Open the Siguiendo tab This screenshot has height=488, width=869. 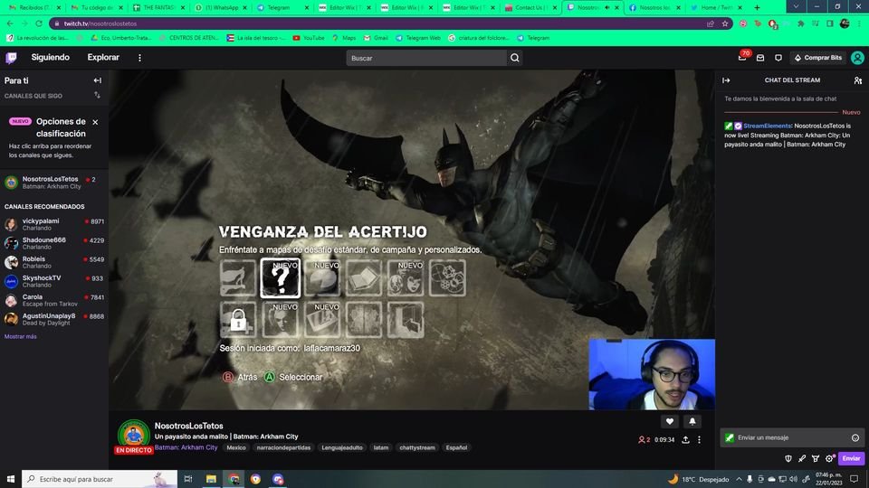pyautogui.click(x=51, y=58)
